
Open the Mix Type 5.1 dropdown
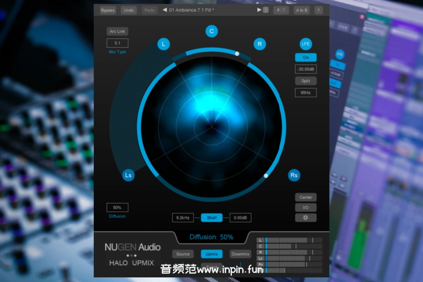[x=117, y=43]
